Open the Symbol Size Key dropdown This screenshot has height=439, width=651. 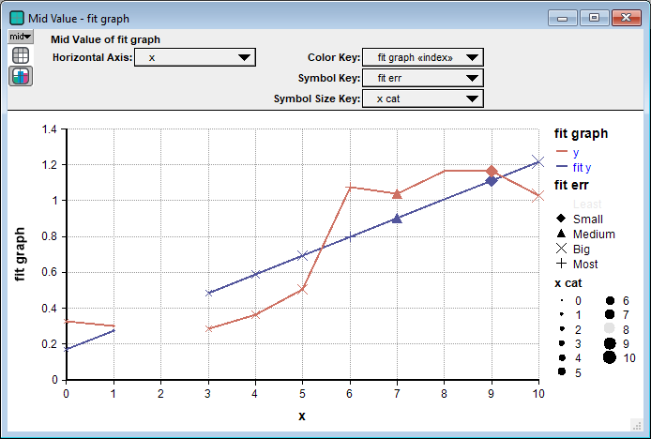(423, 98)
